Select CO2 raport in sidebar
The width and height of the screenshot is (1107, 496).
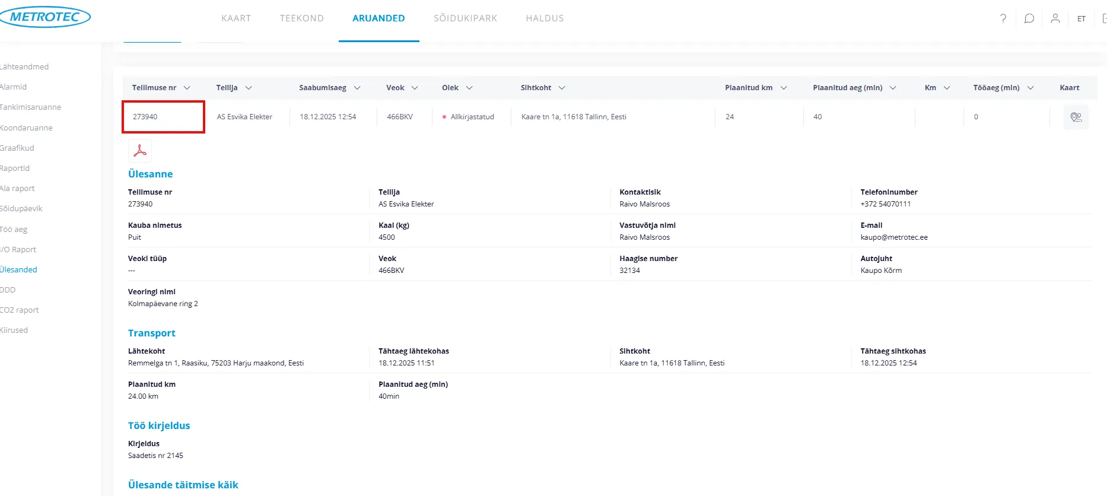pos(20,310)
